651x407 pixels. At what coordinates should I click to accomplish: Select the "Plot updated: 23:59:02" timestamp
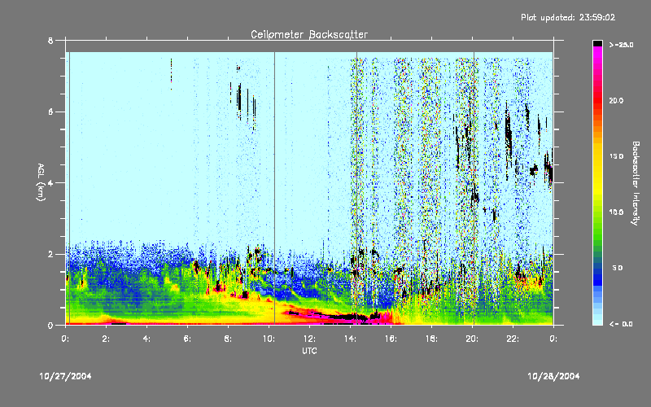point(568,17)
